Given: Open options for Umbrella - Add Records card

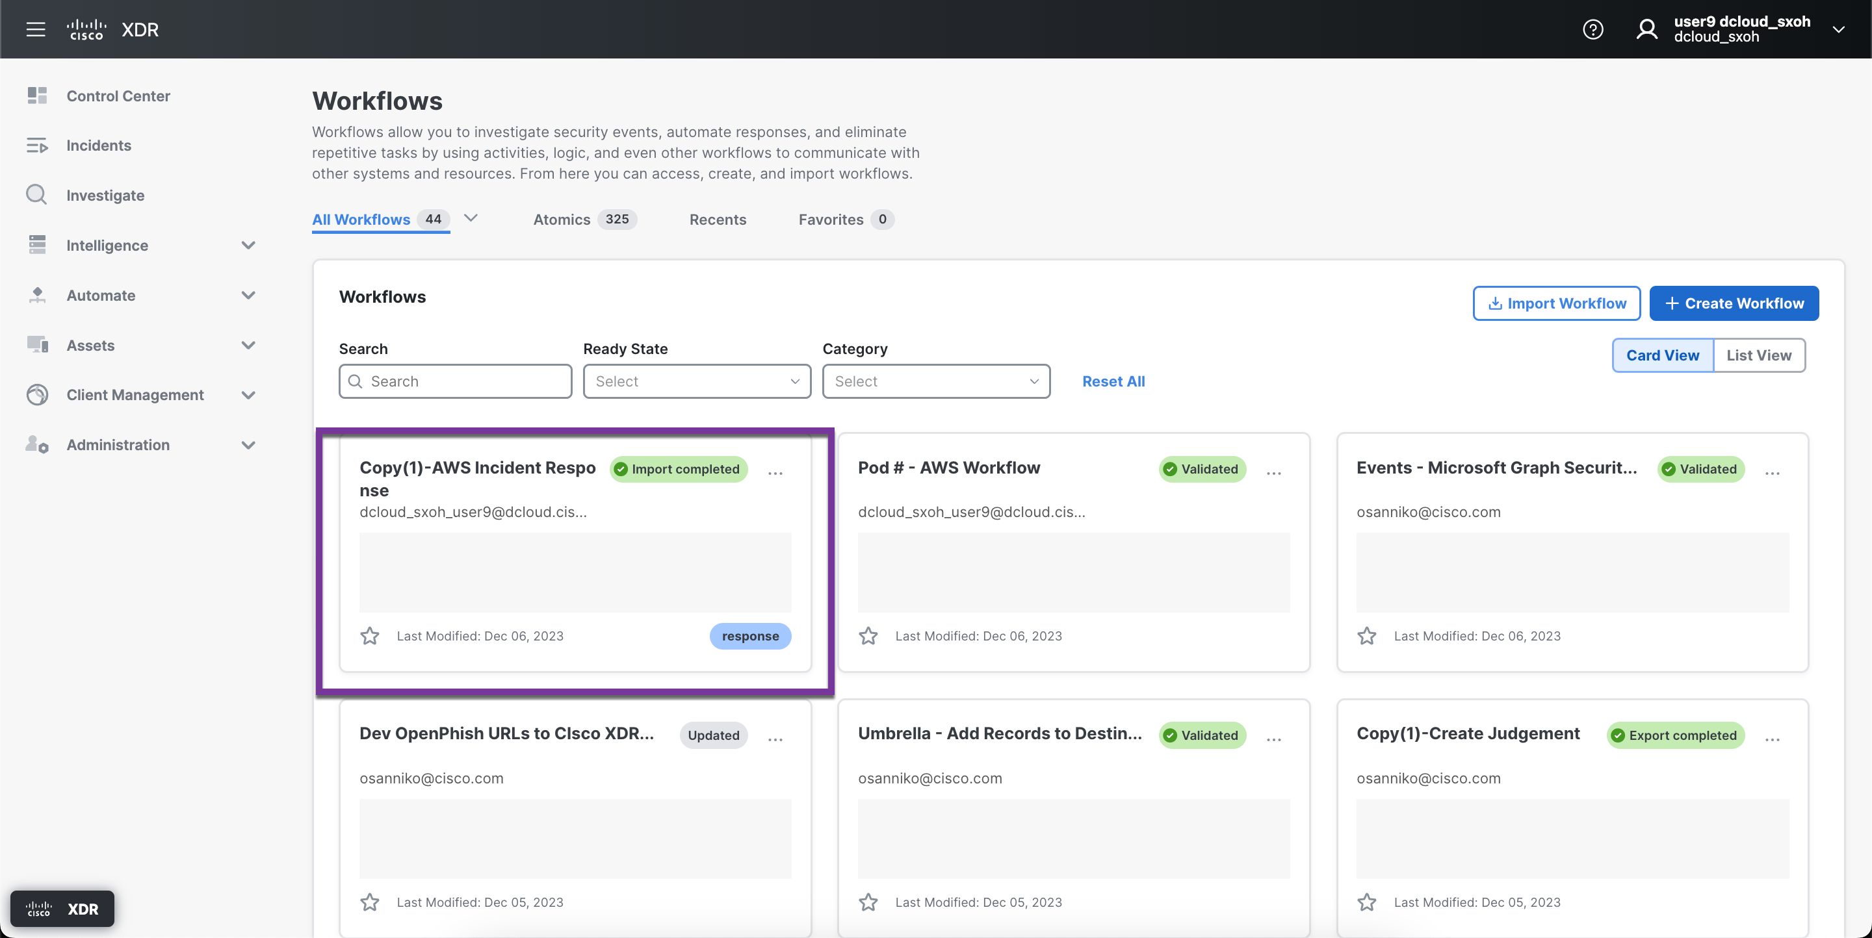Looking at the screenshot, I should pyautogui.click(x=1274, y=739).
